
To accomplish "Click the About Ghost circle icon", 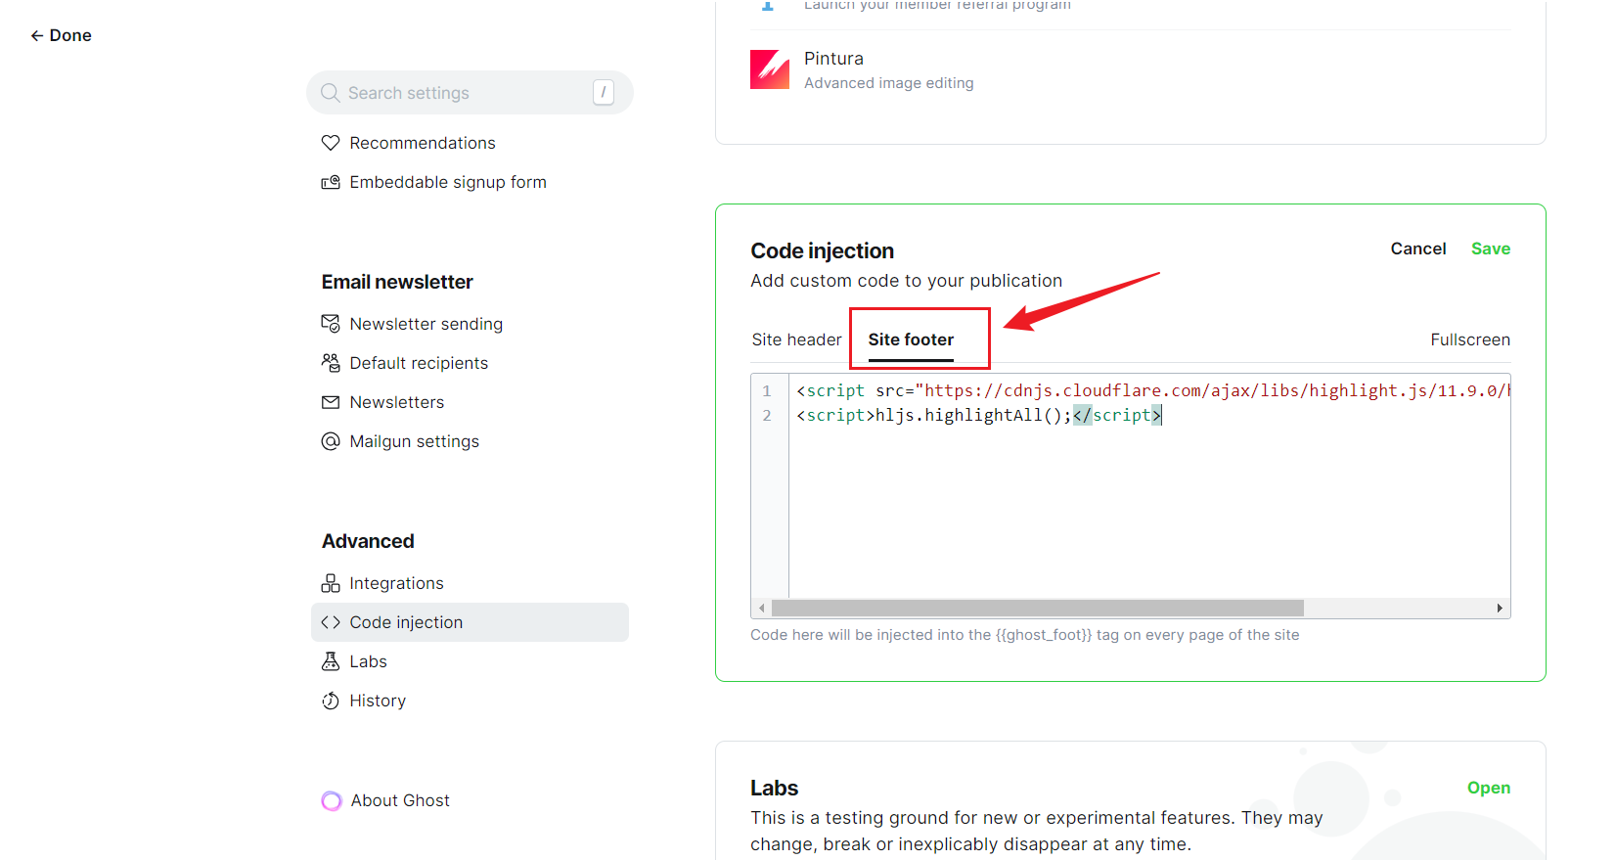I will 332,800.
